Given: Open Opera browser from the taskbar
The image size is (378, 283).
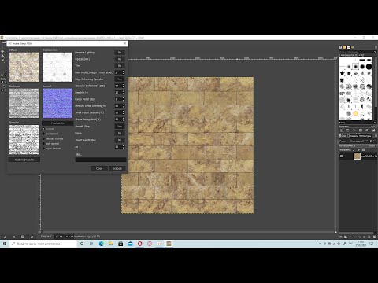Looking at the screenshot, I should point(140,244).
